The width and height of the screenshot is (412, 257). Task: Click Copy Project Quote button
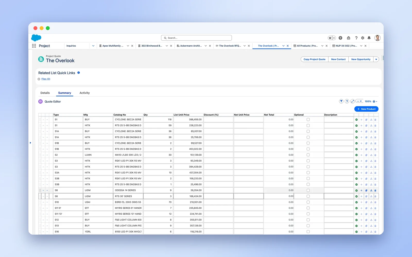pos(314,59)
